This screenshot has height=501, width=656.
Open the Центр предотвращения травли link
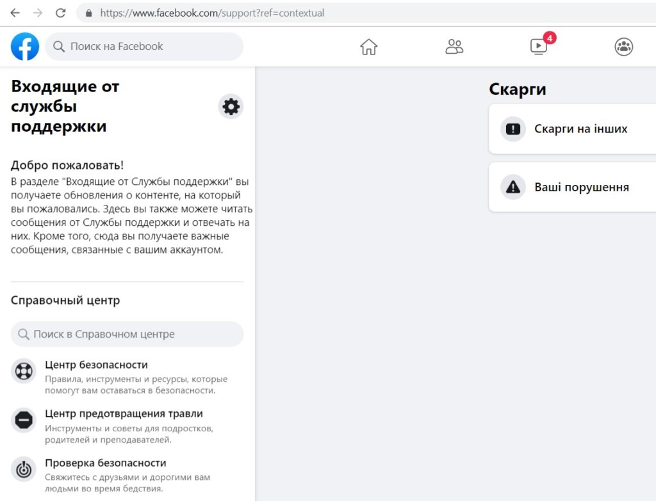pos(124,414)
